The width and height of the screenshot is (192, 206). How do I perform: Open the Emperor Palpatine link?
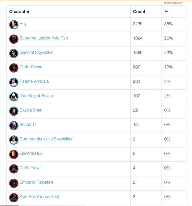tap(37, 182)
